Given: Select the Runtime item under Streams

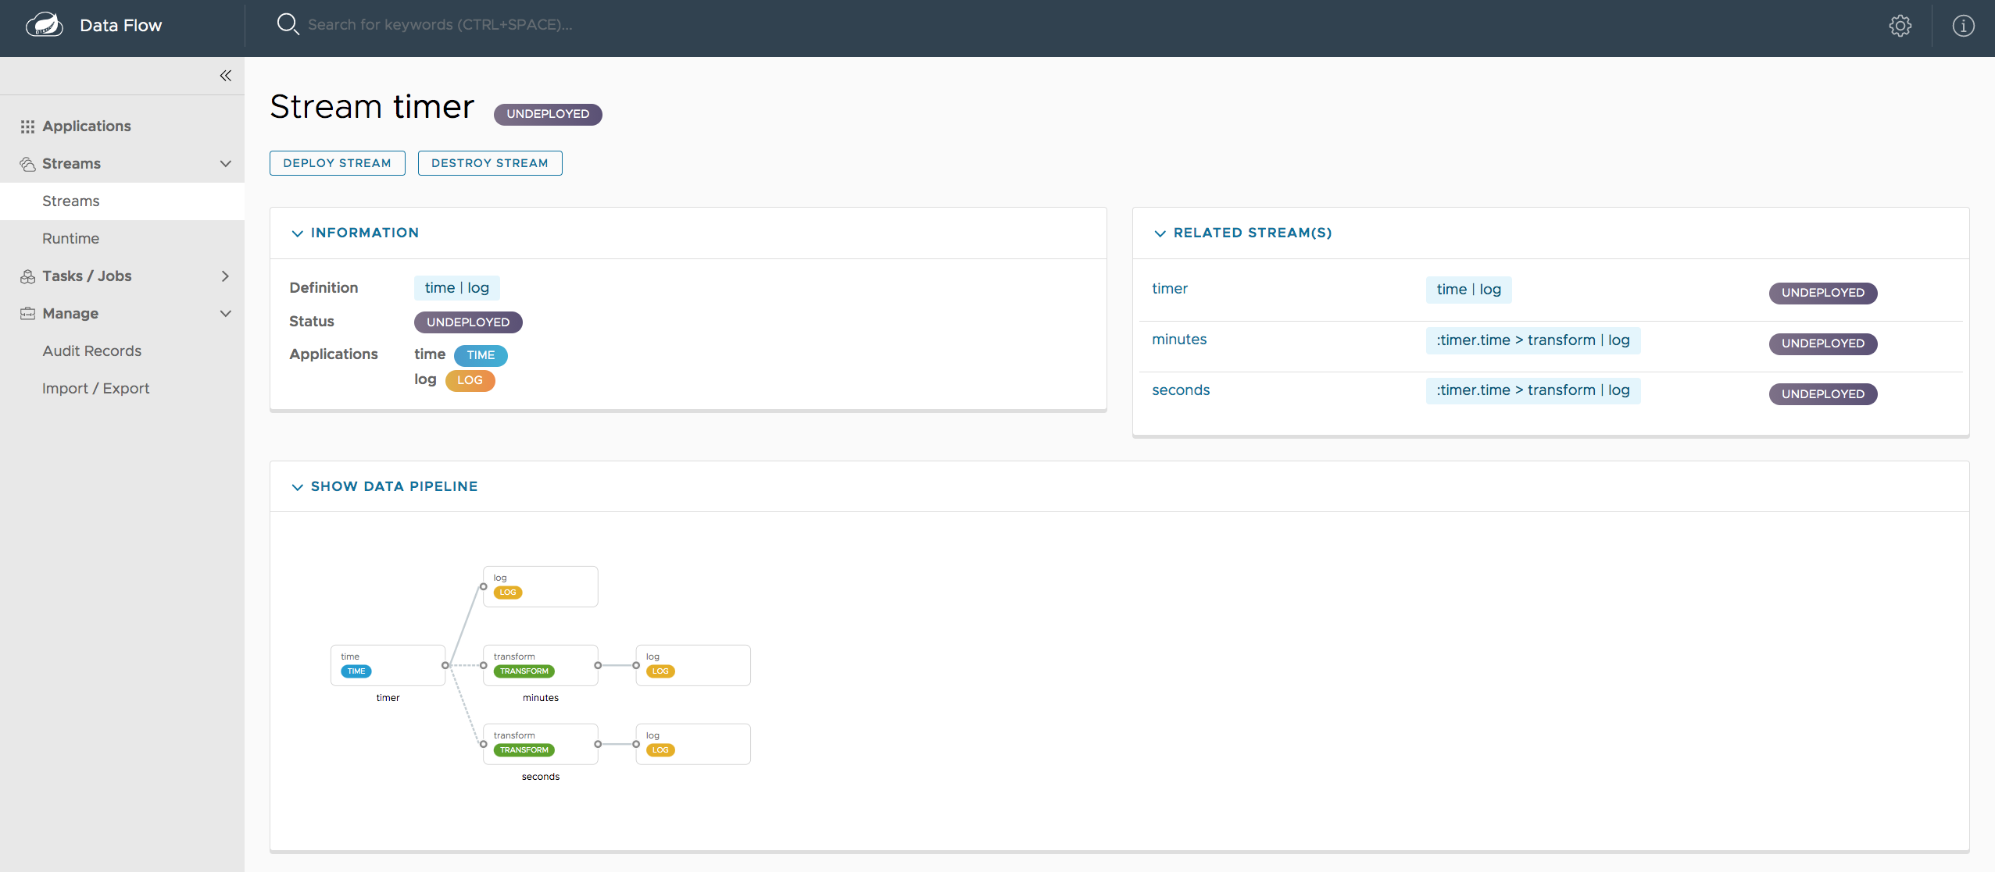Looking at the screenshot, I should tap(70, 237).
